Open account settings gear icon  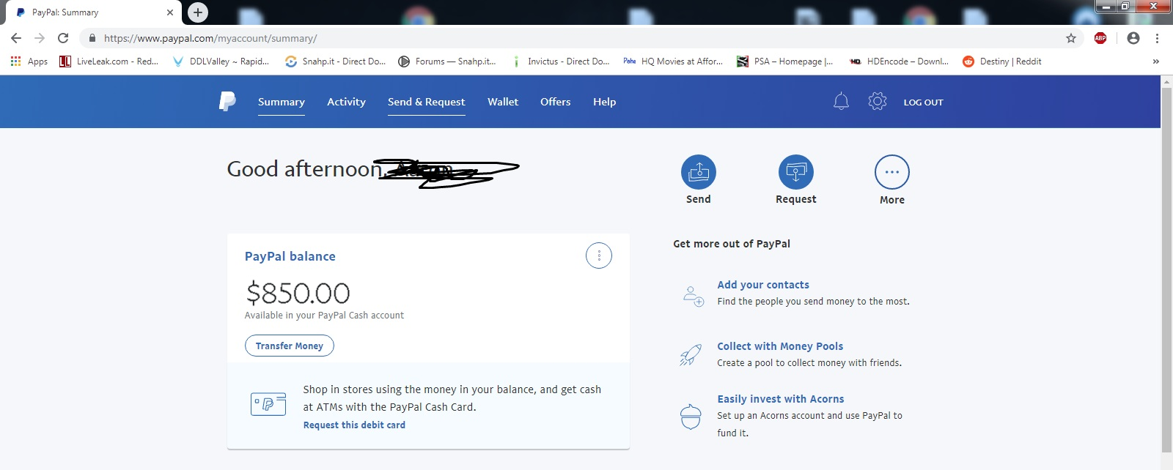tap(878, 102)
